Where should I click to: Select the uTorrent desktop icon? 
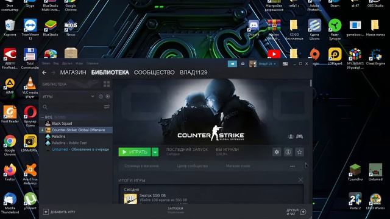tap(30, 201)
